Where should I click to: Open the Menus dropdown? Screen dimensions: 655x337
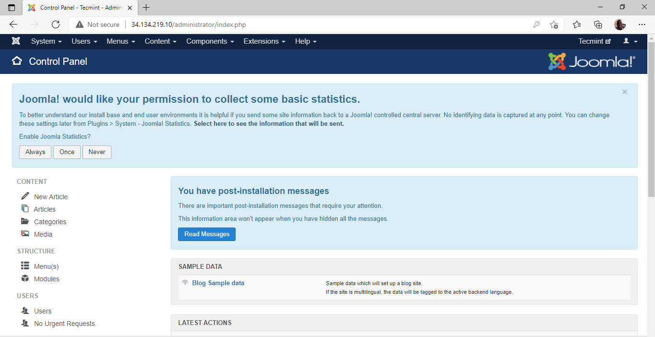pyautogui.click(x=121, y=41)
